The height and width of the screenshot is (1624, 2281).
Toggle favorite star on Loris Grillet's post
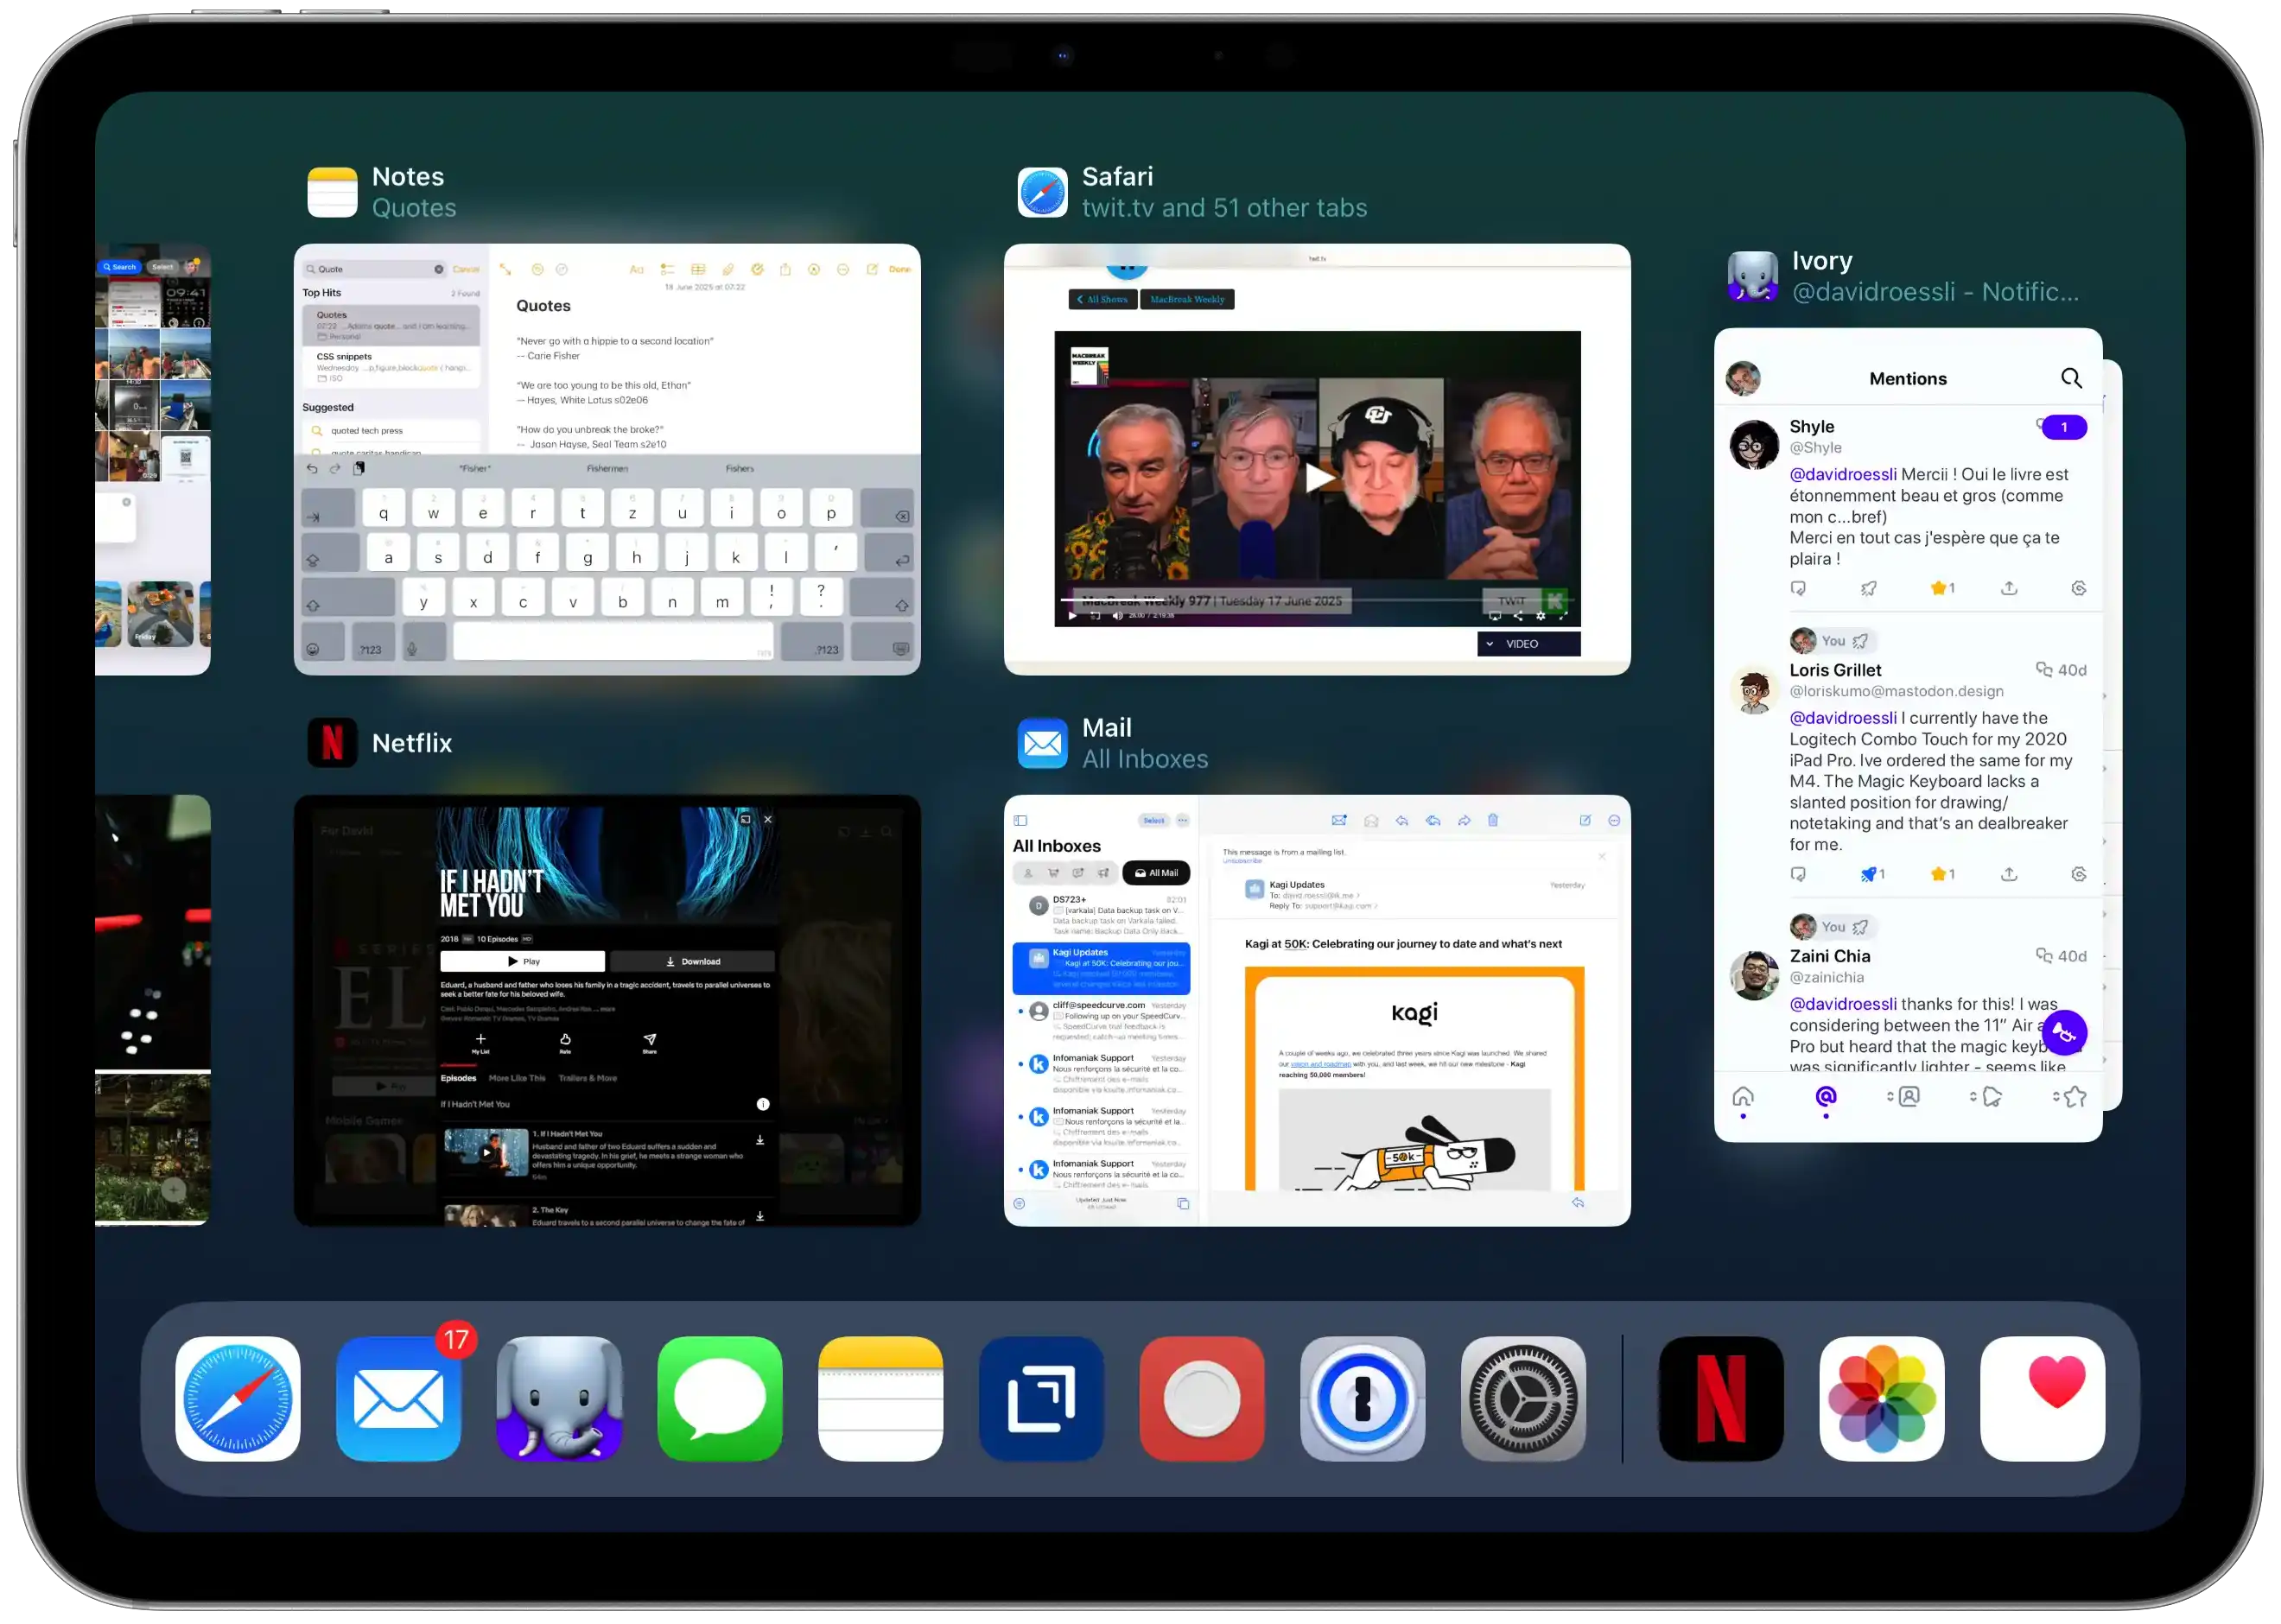pyautogui.click(x=1941, y=874)
